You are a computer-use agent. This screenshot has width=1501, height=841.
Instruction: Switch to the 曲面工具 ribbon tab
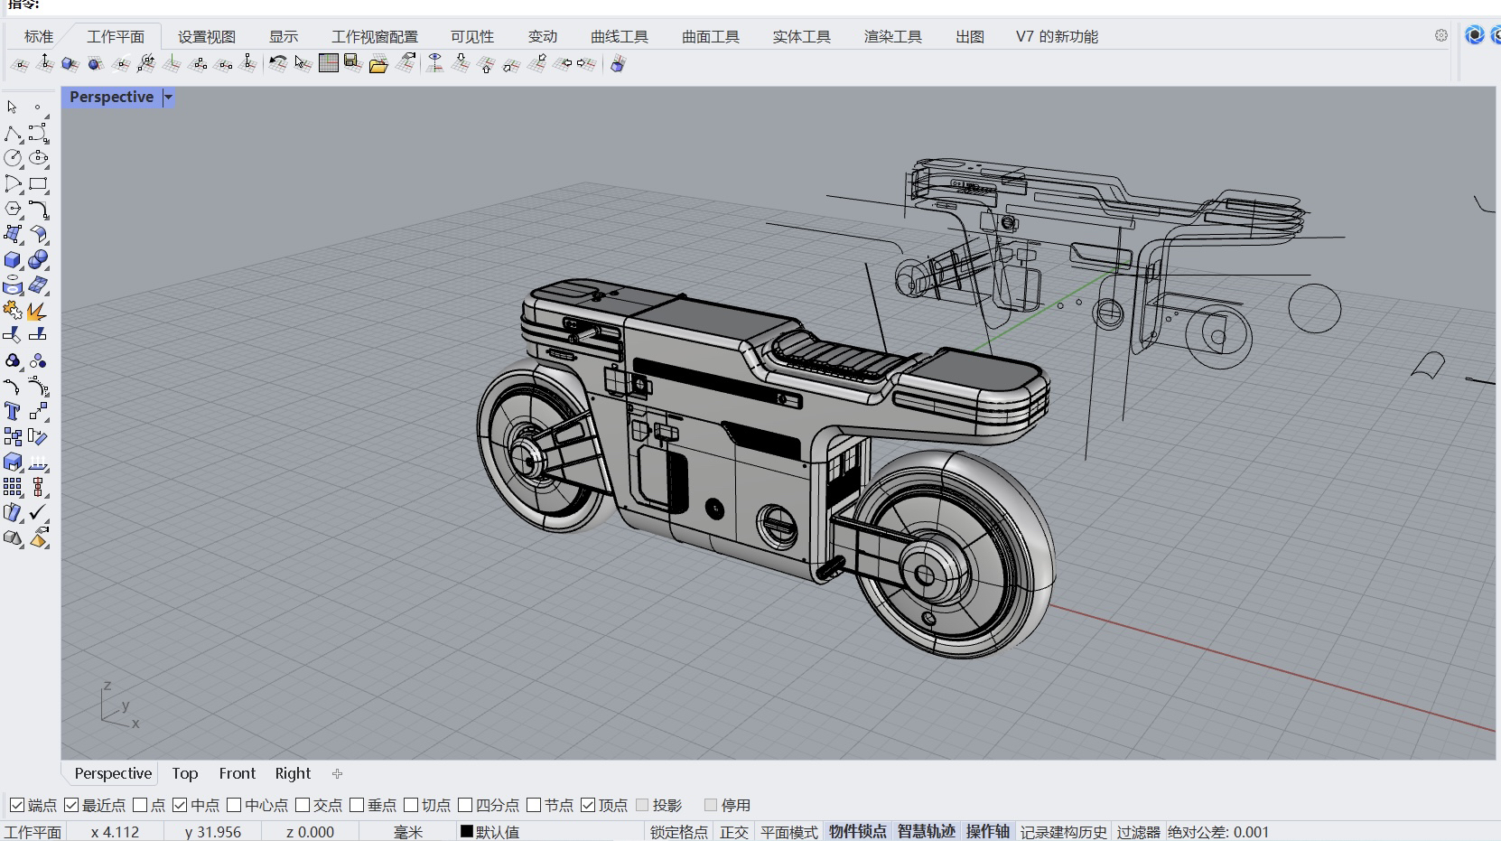711,36
